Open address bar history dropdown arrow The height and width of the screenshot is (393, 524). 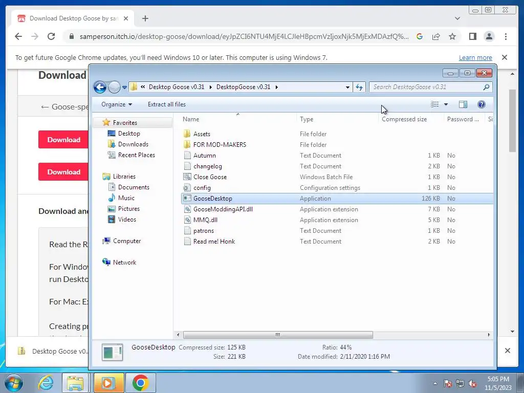(x=347, y=87)
